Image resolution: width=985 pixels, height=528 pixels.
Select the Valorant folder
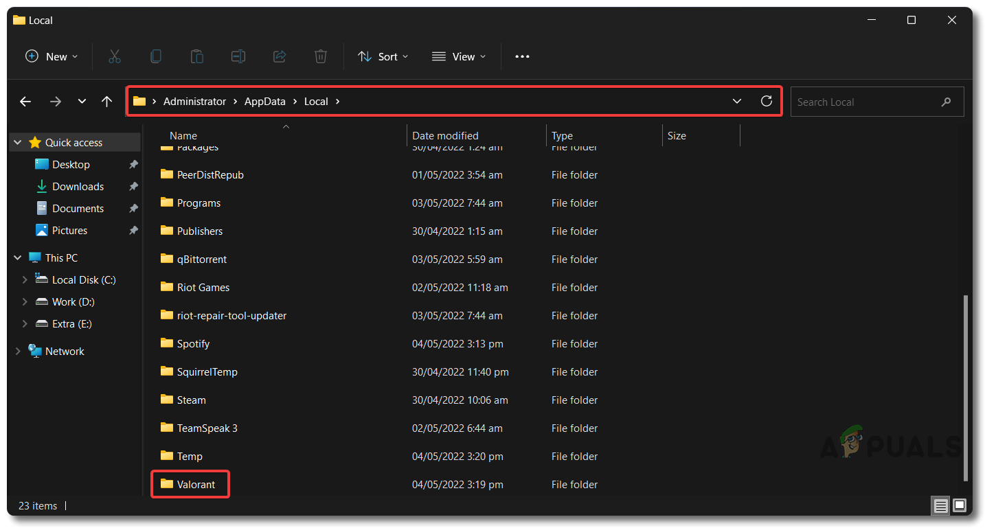click(x=196, y=485)
